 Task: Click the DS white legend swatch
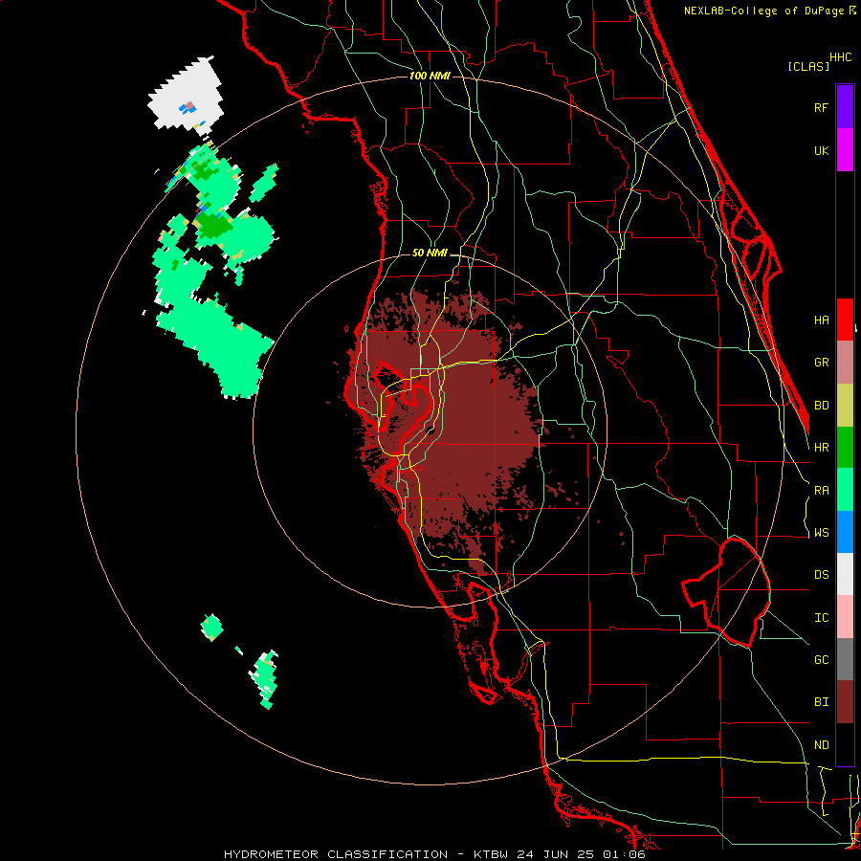tap(845, 574)
